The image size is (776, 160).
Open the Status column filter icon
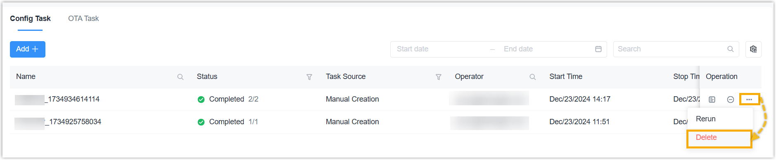click(309, 77)
